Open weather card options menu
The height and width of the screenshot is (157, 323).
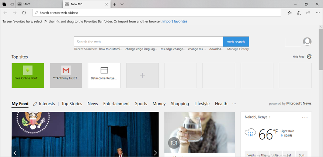coord(305,117)
